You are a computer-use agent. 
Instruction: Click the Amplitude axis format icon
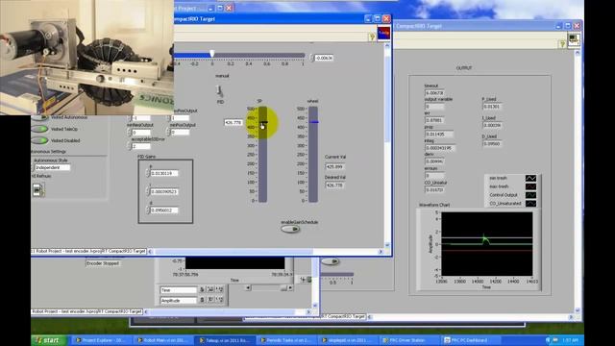tap(210, 300)
